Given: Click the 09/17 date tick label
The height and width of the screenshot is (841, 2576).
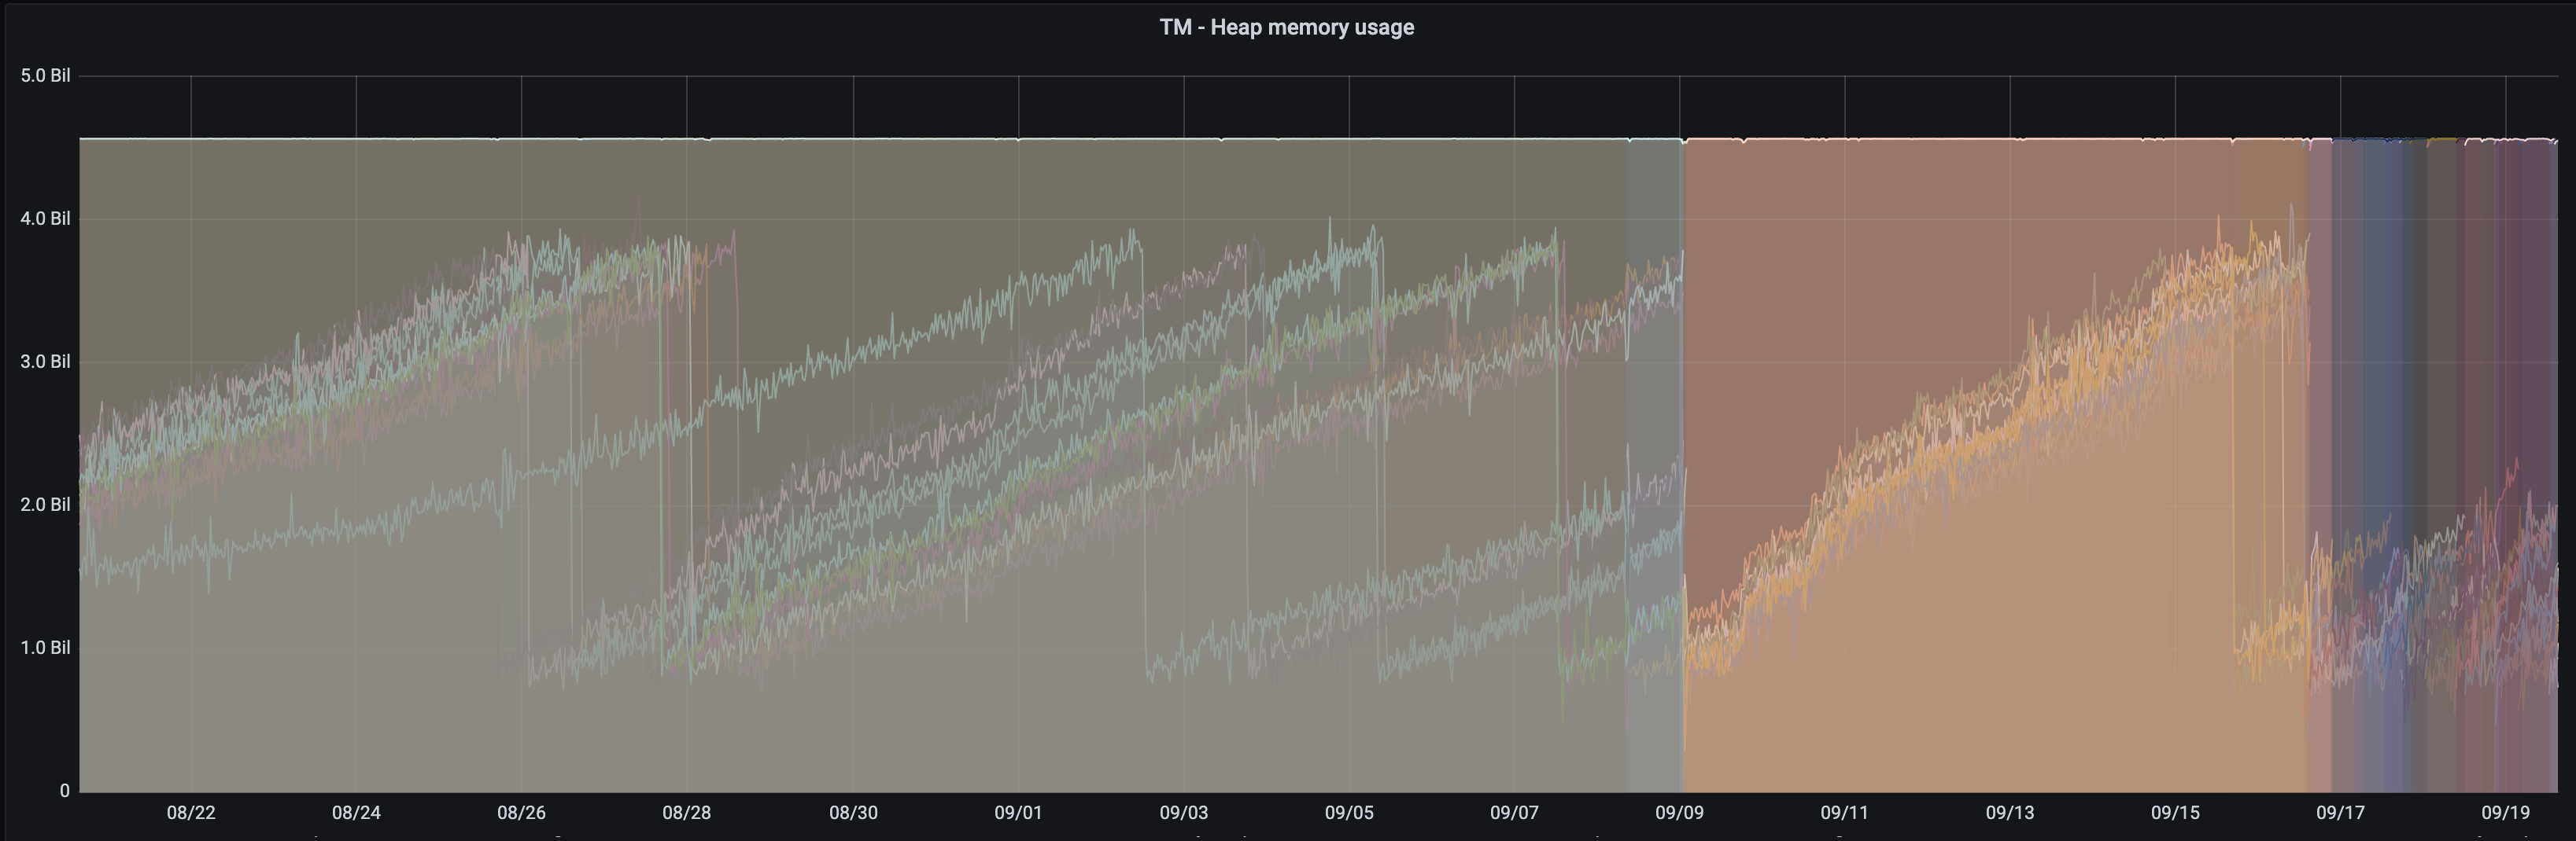Looking at the screenshot, I should [2340, 812].
